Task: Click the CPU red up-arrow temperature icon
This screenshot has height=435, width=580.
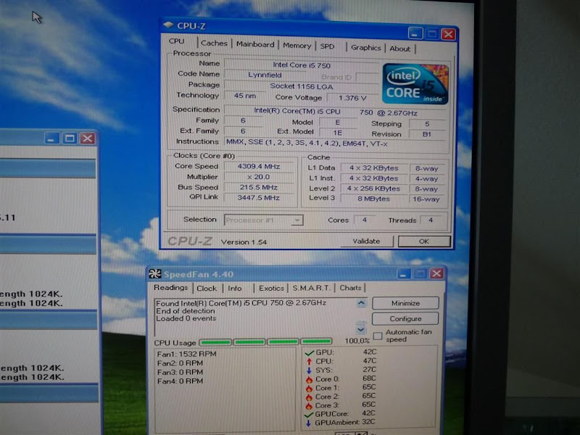Action: click(310, 361)
